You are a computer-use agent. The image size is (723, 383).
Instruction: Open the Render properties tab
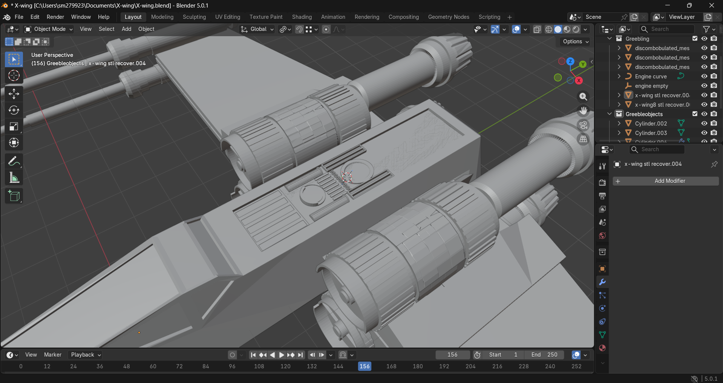(602, 182)
